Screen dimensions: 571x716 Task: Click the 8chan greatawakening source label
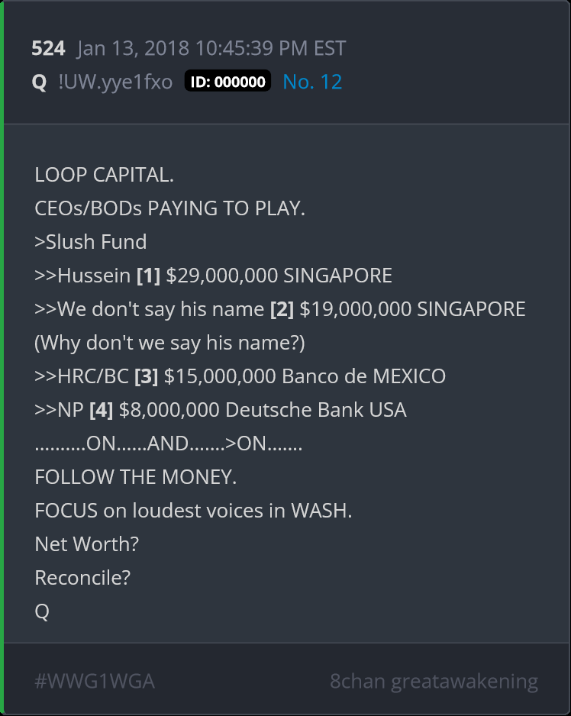(434, 682)
